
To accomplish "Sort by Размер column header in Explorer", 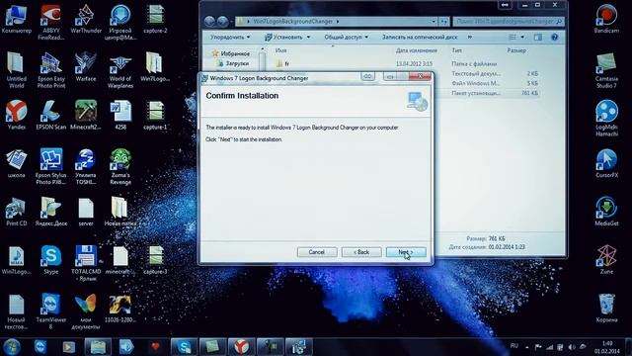I will pos(516,50).
